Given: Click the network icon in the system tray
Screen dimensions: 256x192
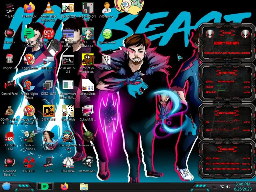Looking at the screenshot, I should [x=222, y=186].
